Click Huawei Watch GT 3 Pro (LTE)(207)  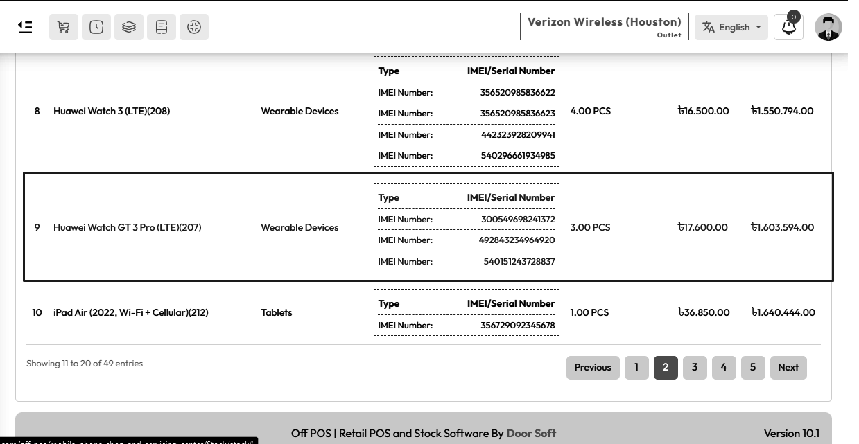tap(128, 227)
